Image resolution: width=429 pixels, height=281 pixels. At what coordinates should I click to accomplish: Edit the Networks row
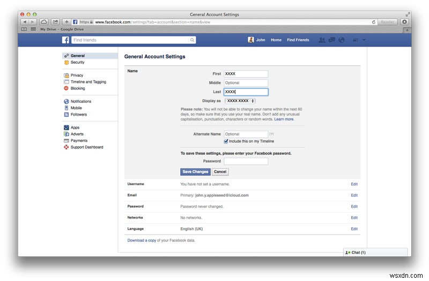[354, 218]
